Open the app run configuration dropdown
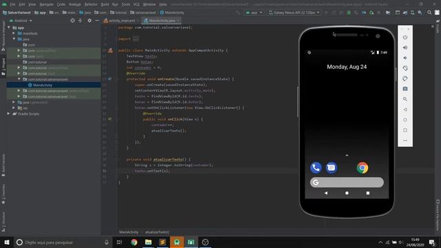 click(254, 12)
